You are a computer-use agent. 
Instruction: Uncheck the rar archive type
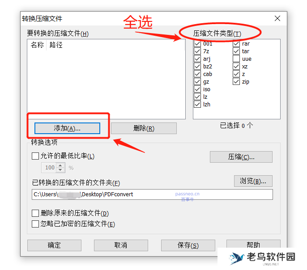coord(236,44)
